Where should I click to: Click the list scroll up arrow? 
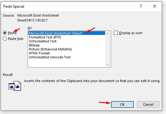[x=108, y=34]
